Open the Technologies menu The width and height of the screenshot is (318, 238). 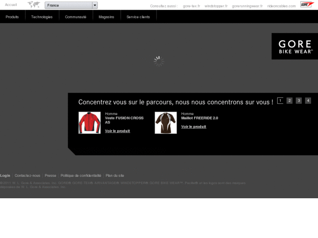[x=42, y=17]
